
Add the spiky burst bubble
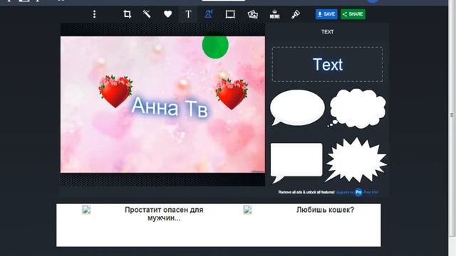click(x=356, y=160)
